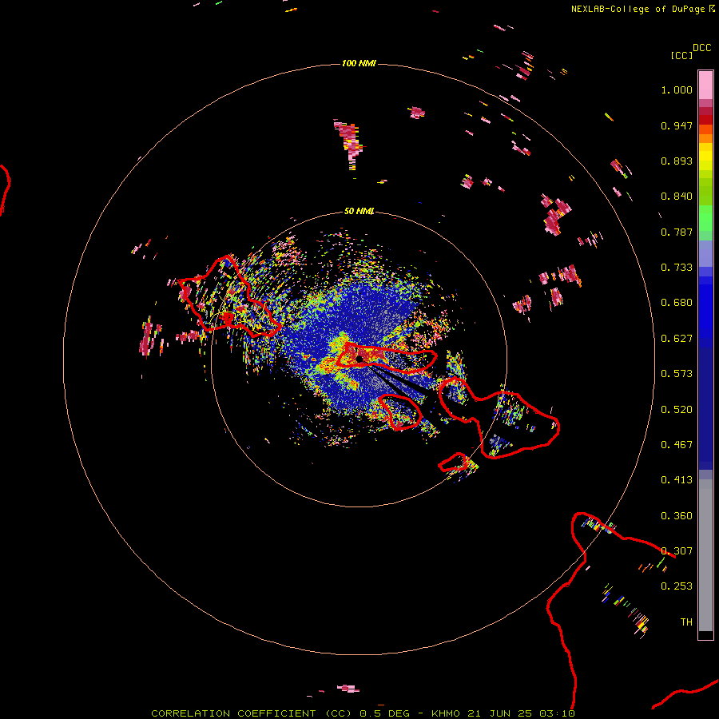Viewport: 719px width, 719px height.
Task: Click the Correlation Coefficient KHMO caption
Action: (363, 713)
